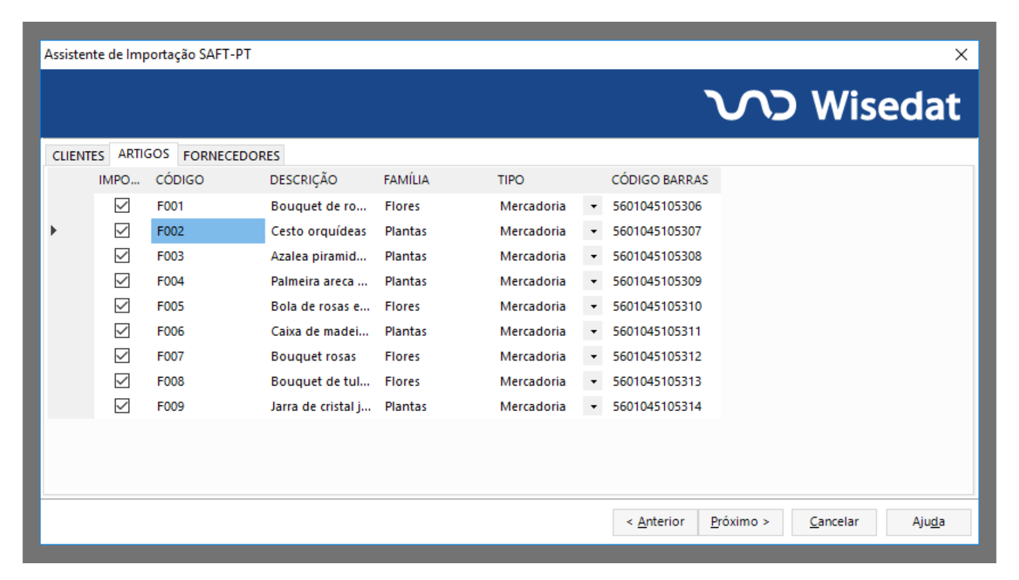Click the Próximo button
The width and height of the screenshot is (1019, 580).
(x=740, y=522)
